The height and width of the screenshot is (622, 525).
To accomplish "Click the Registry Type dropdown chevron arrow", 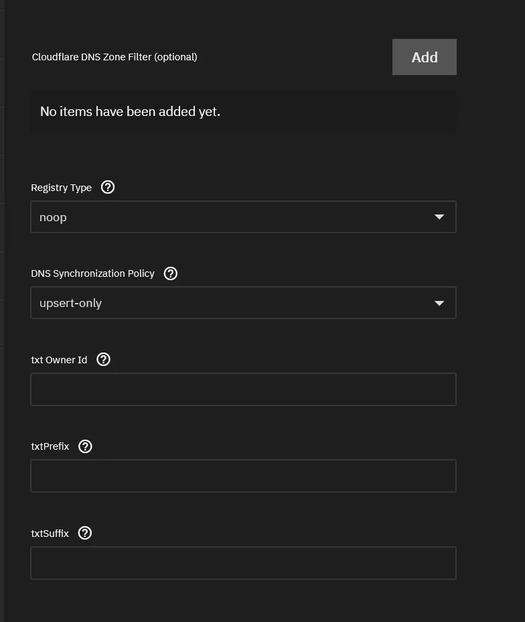I will [x=439, y=216].
